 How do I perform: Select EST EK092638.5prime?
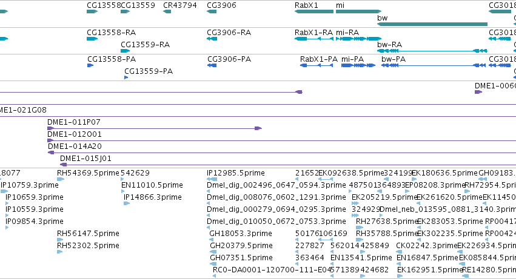pos(326,179)
